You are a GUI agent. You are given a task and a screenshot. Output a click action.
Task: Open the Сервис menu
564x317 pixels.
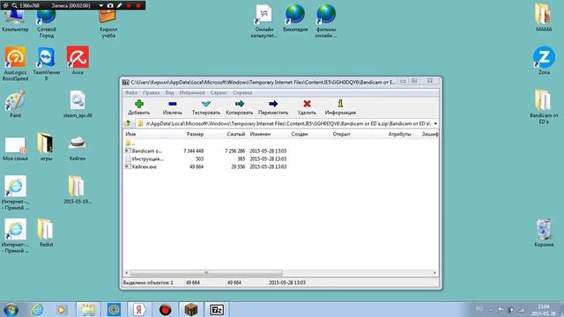(219, 92)
